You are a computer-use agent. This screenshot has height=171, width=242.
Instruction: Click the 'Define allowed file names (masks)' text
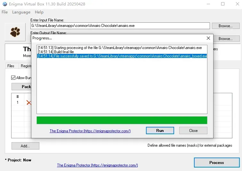[190, 145]
